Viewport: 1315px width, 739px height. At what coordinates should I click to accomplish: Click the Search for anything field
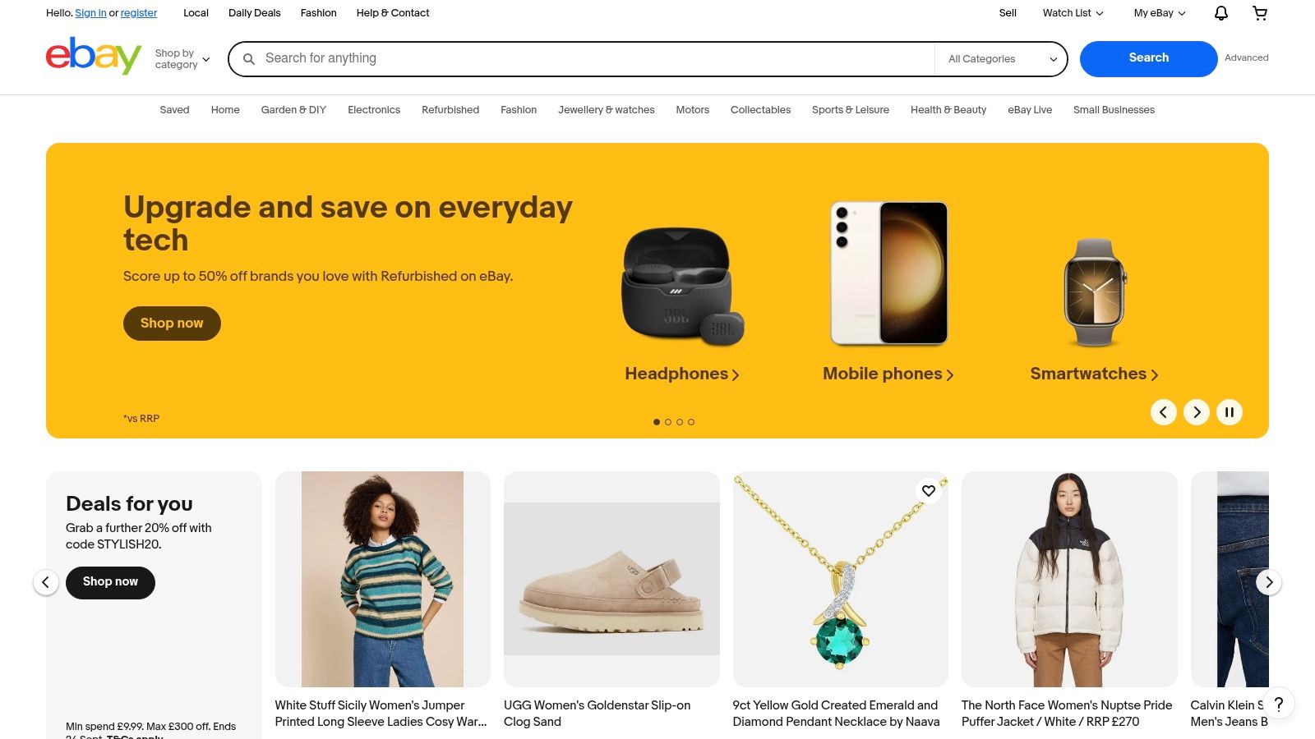pos(592,58)
